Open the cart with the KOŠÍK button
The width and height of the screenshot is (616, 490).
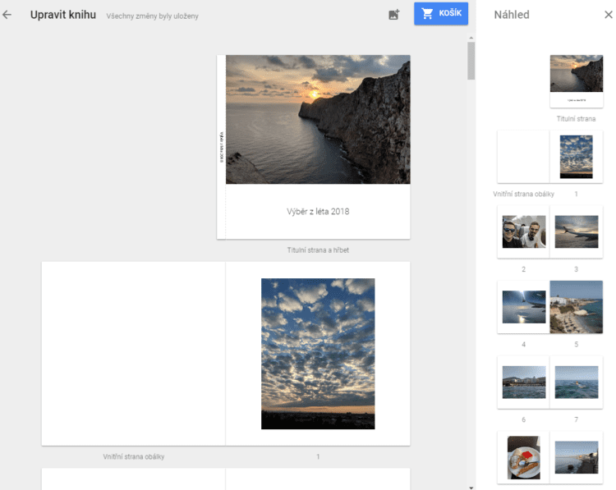point(441,14)
